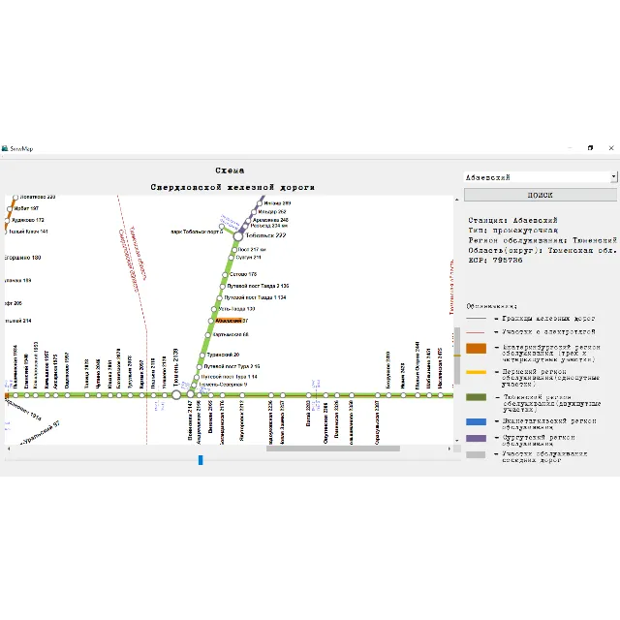
Task: Click the Сетово 178 station node
Action: pyautogui.click(x=225, y=274)
